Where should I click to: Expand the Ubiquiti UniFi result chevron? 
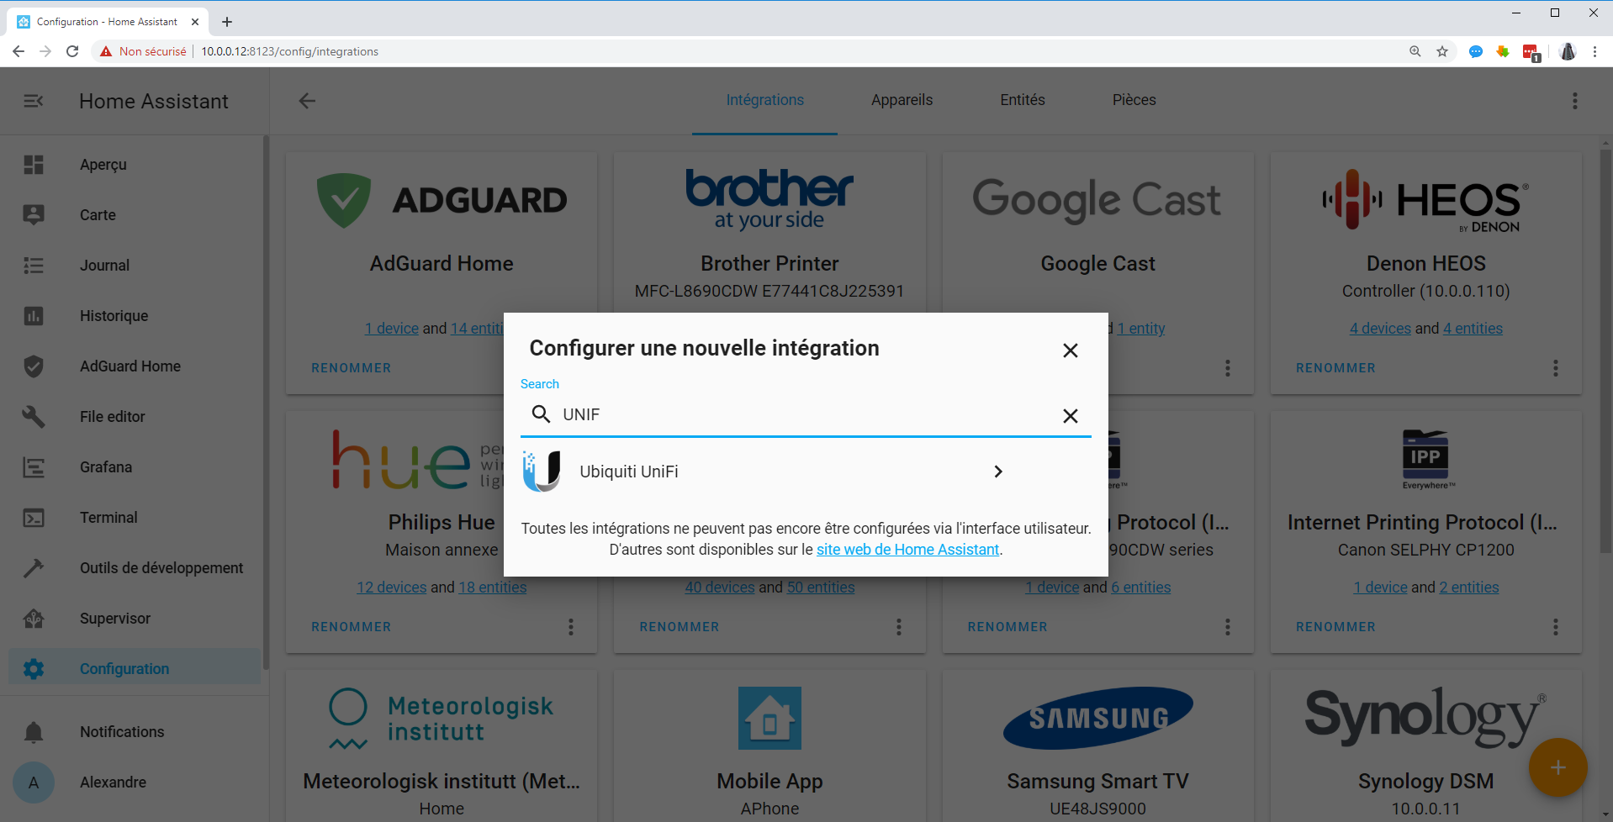(x=998, y=472)
